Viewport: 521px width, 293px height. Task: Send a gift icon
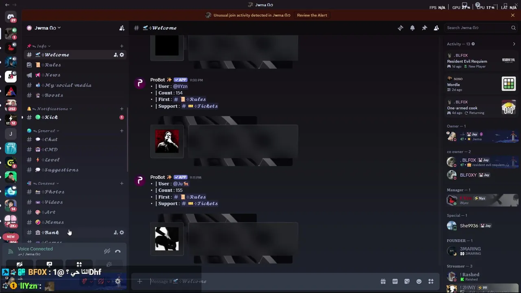point(383,281)
